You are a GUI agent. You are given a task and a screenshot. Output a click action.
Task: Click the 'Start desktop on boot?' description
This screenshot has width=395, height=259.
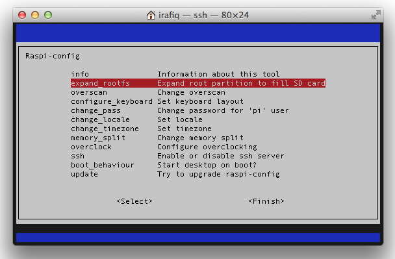[x=207, y=165]
